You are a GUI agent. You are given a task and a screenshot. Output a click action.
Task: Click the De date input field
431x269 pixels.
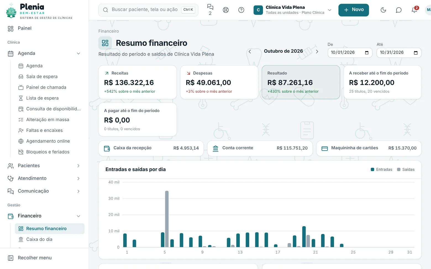coord(350,53)
